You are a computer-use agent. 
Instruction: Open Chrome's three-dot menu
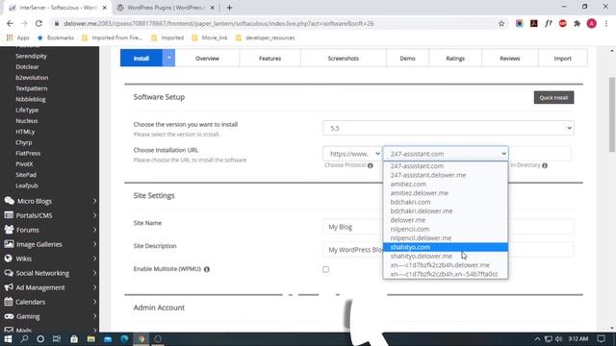click(606, 23)
